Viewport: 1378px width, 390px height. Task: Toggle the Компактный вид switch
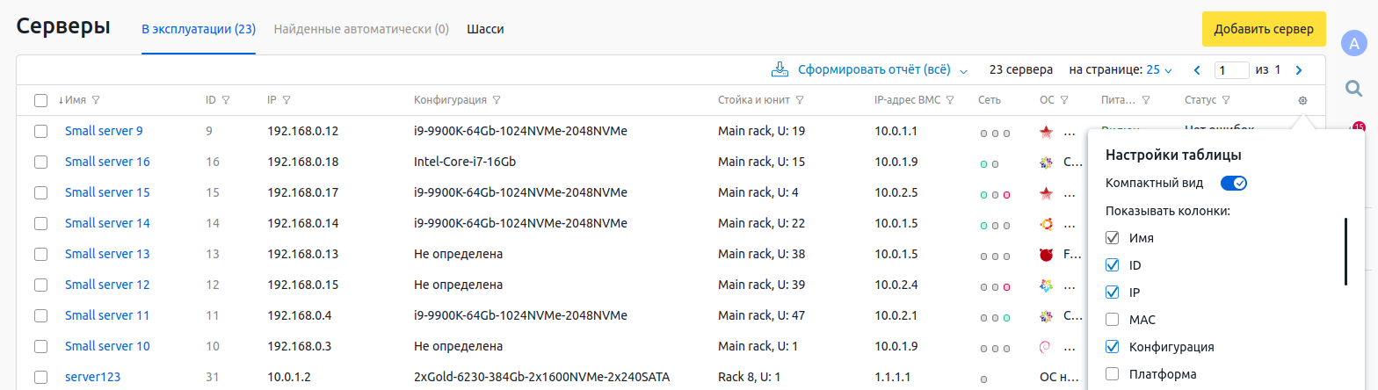(1234, 183)
